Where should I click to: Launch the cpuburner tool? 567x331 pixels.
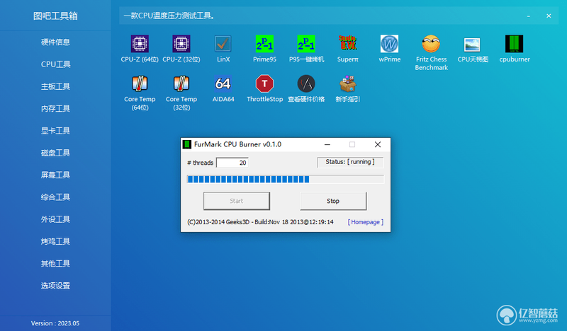tap(515, 49)
